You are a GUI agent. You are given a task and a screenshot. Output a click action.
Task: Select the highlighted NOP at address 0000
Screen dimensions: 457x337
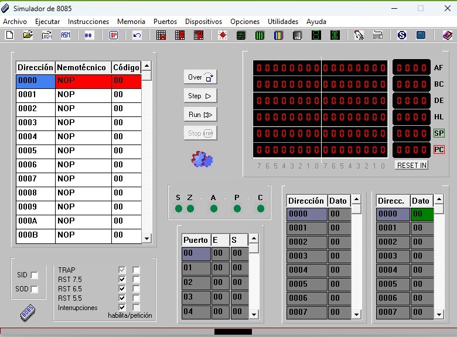[83, 81]
